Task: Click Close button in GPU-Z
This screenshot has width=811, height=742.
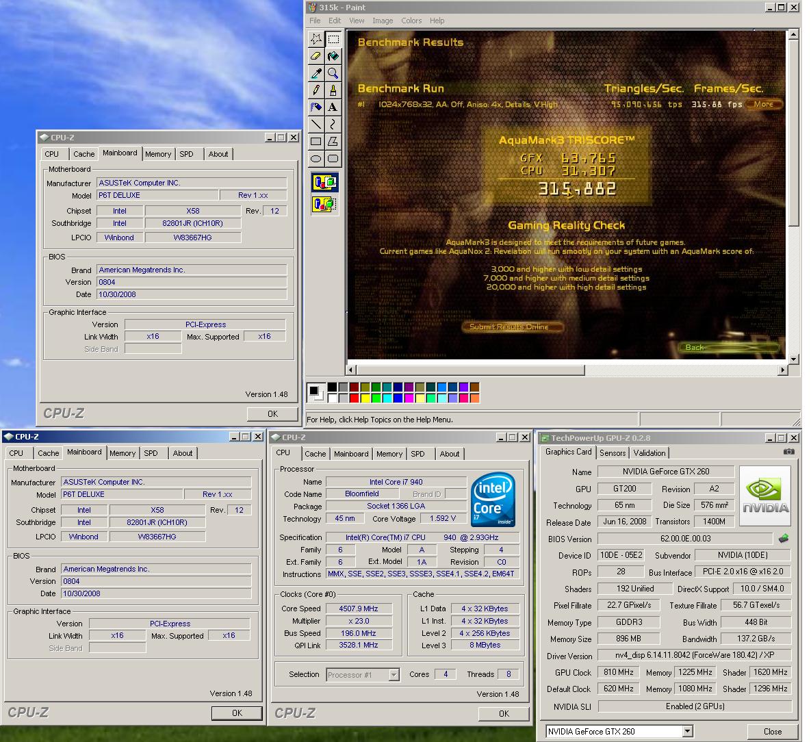Action: pyautogui.click(x=773, y=731)
